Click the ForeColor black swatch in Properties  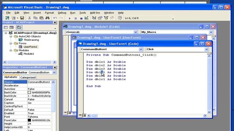tap(29, 120)
